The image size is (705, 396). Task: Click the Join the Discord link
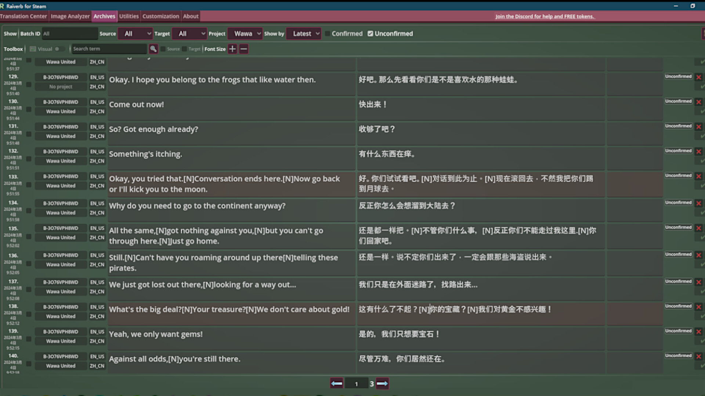point(545,16)
